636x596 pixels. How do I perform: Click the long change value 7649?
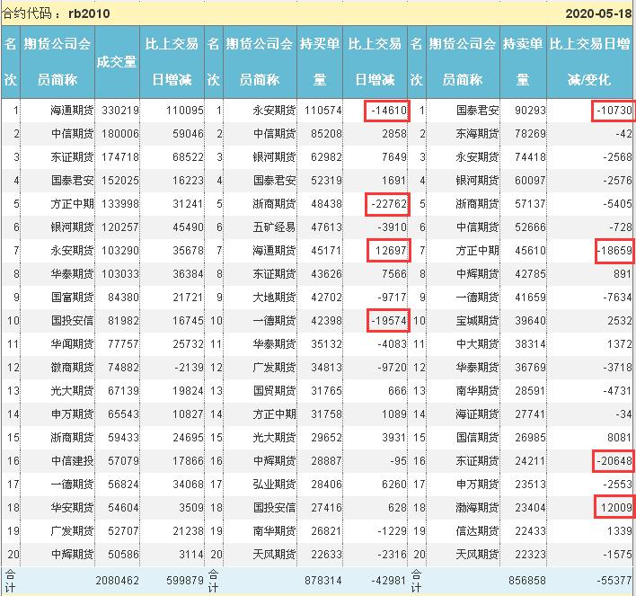(x=393, y=157)
